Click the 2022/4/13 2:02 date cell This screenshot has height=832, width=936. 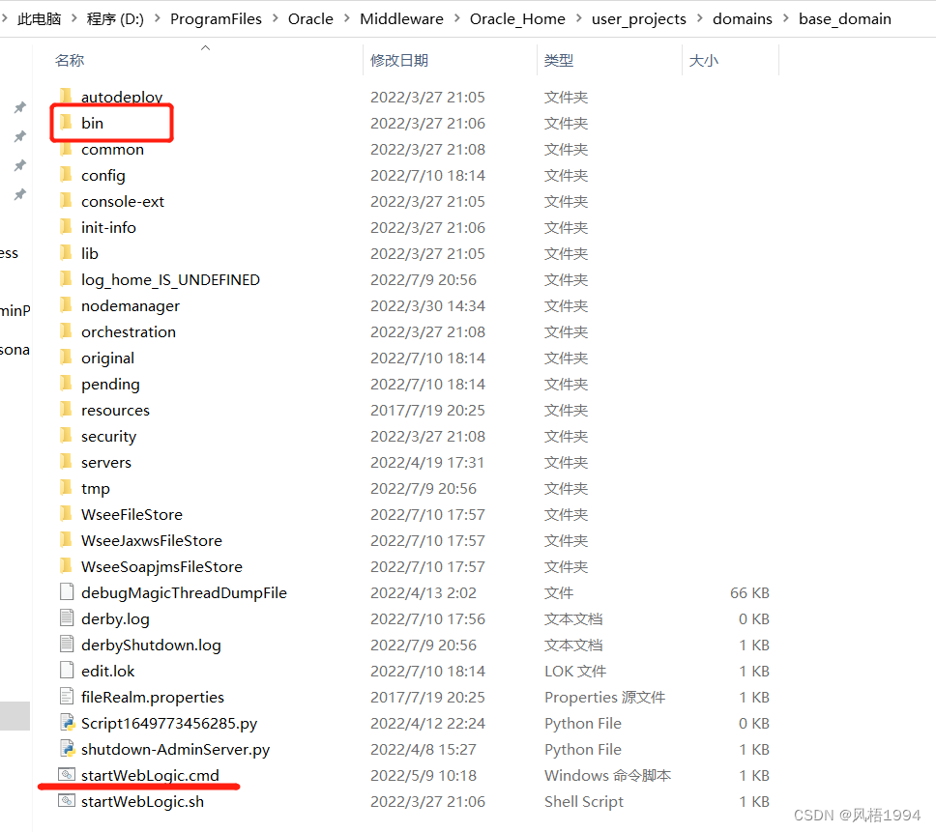pyautogui.click(x=424, y=593)
